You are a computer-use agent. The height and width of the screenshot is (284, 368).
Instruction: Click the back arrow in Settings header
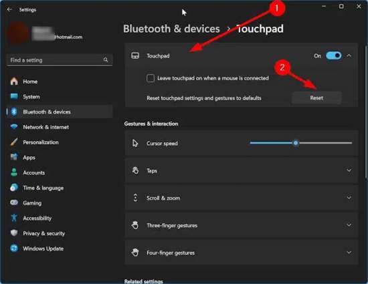pyautogui.click(x=9, y=9)
